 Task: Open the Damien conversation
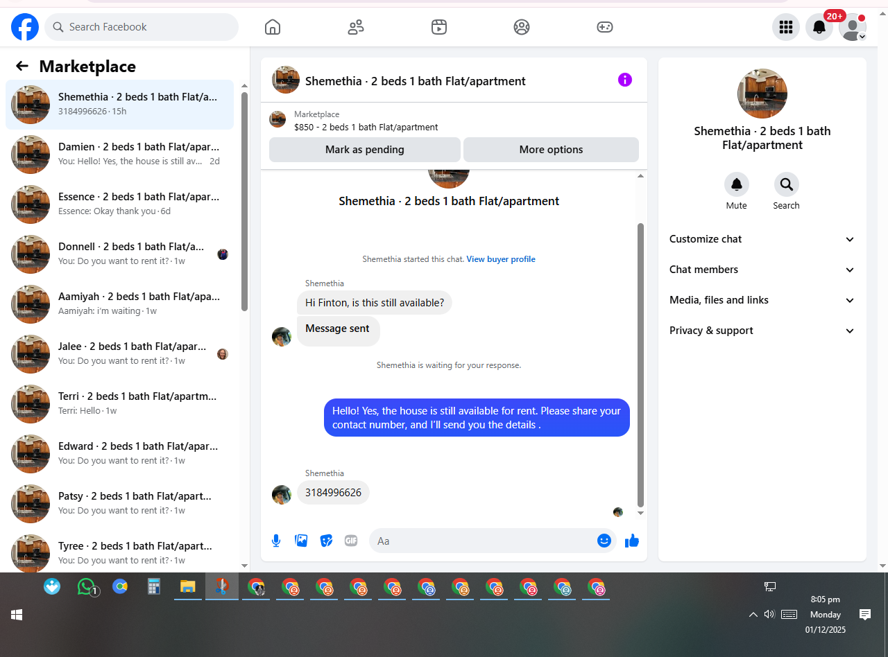(119, 155)
